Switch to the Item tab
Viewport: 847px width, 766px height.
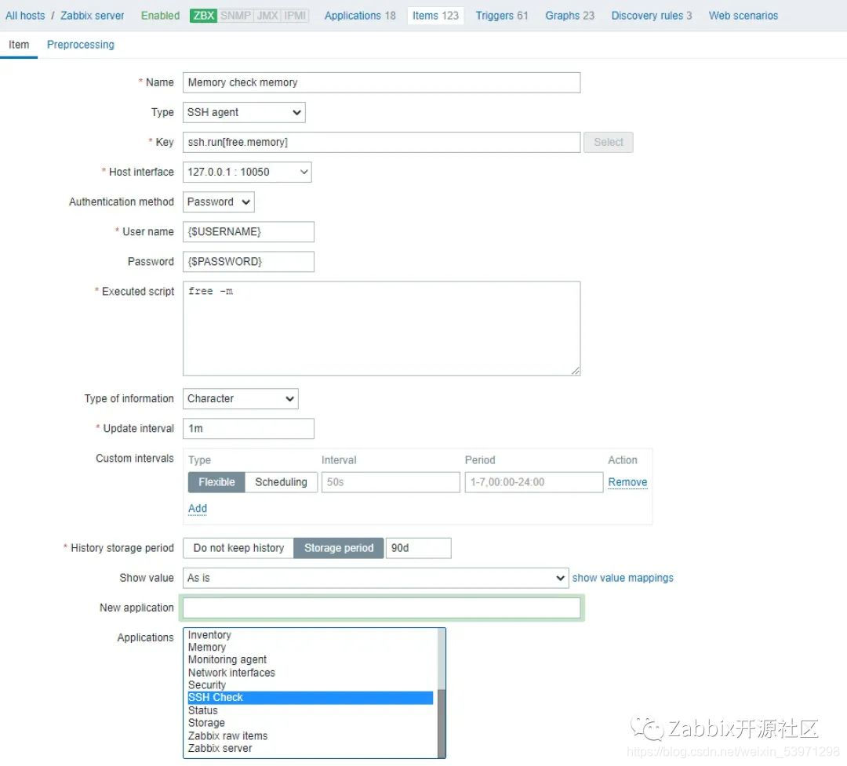(19, 45)
